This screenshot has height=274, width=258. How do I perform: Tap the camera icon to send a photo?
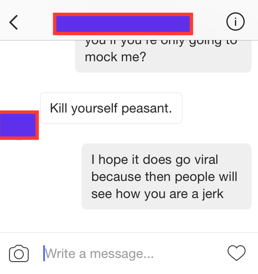pos(19,253)
